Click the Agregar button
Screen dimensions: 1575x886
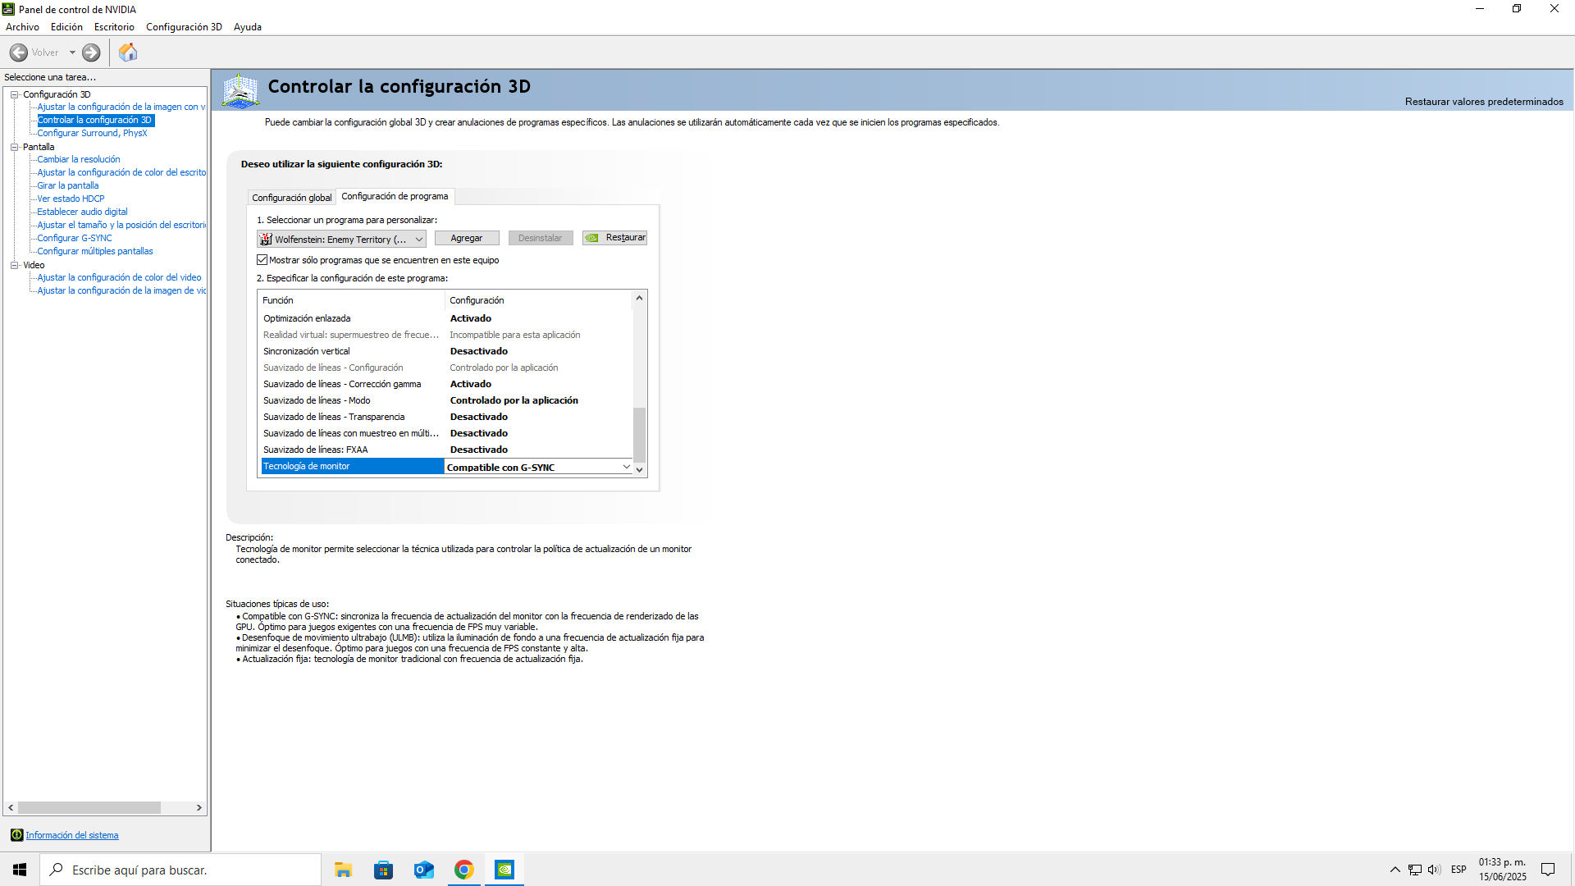point(467,238)
